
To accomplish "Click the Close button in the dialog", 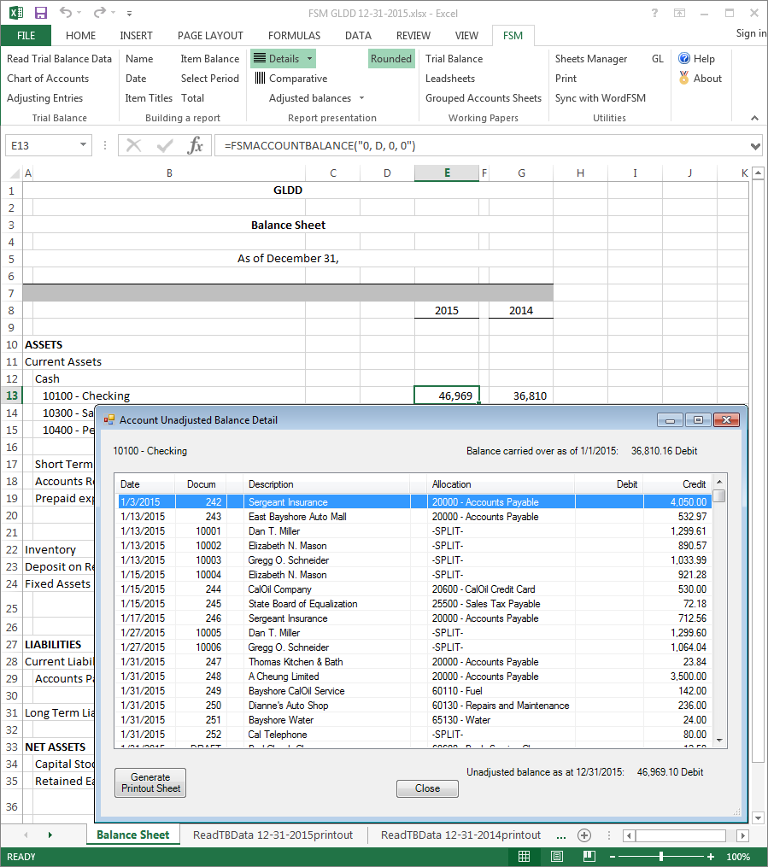I will coord(427,788).
